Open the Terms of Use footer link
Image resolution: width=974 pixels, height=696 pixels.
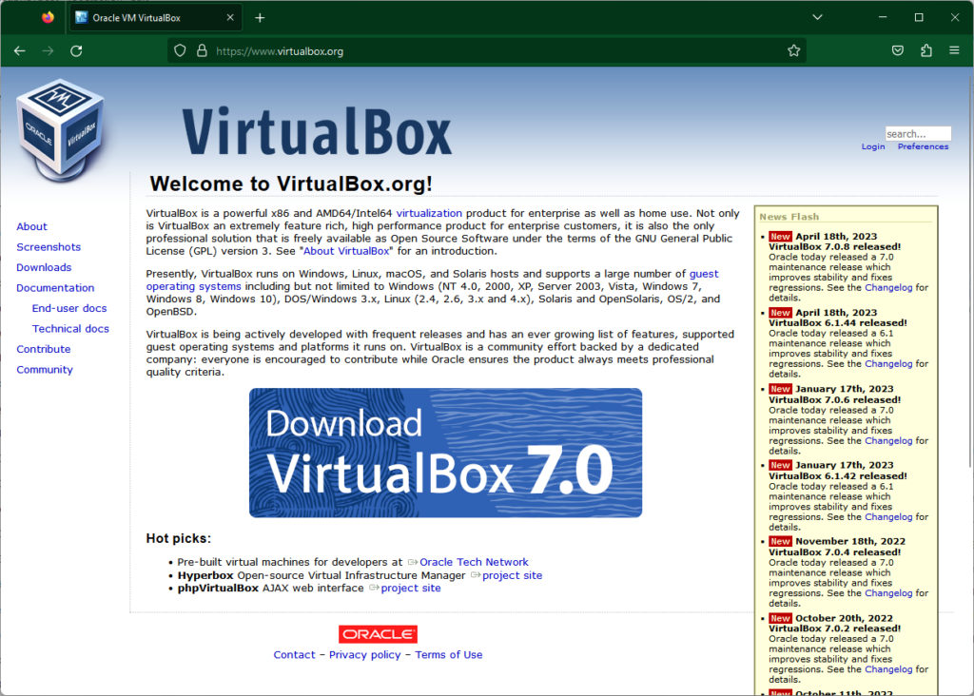tap(449, 655)
